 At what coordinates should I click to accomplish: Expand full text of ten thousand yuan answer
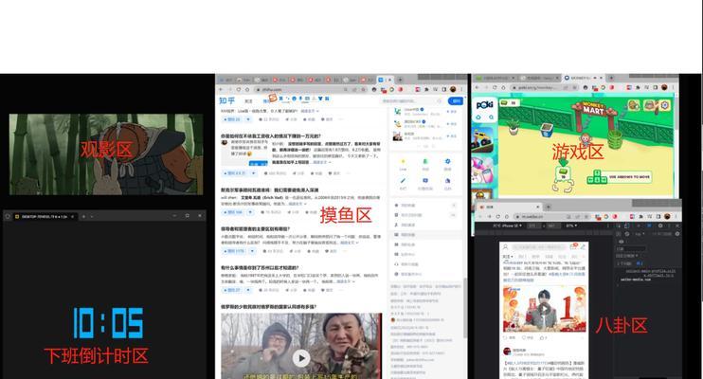321,162
